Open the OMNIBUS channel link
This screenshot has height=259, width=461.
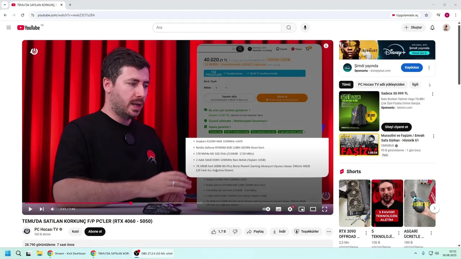point(387,146)
